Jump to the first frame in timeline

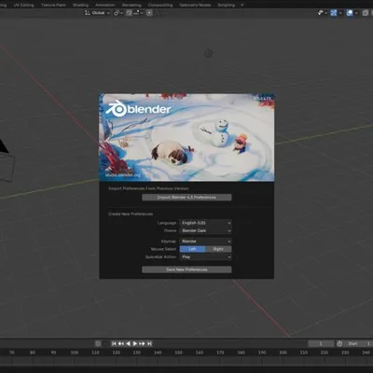click(114, 343)
